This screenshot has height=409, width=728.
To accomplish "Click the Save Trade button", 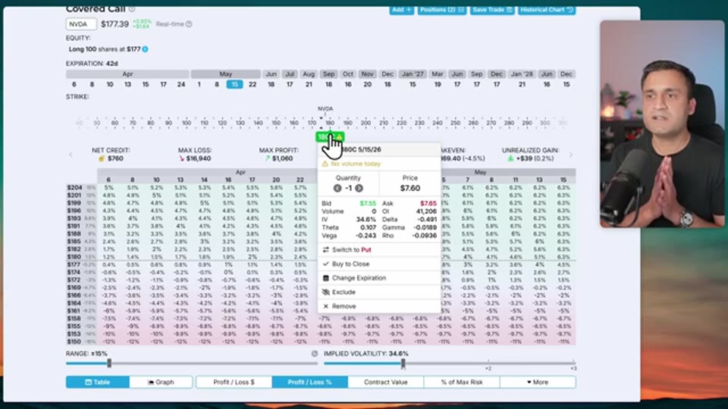I will click(492, 10).
